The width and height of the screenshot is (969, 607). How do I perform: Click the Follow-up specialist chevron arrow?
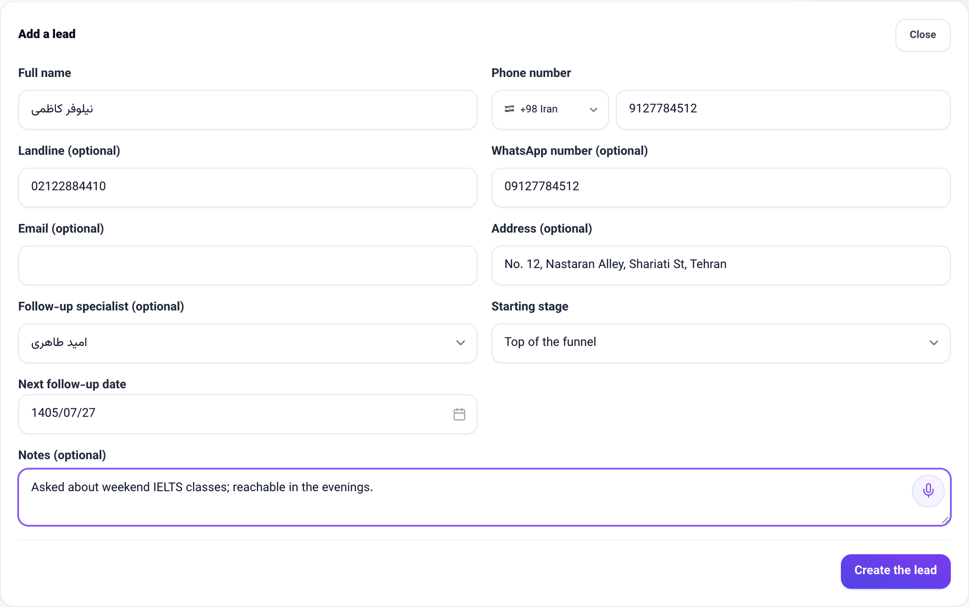pyautogui.click(x=460, y=343)
